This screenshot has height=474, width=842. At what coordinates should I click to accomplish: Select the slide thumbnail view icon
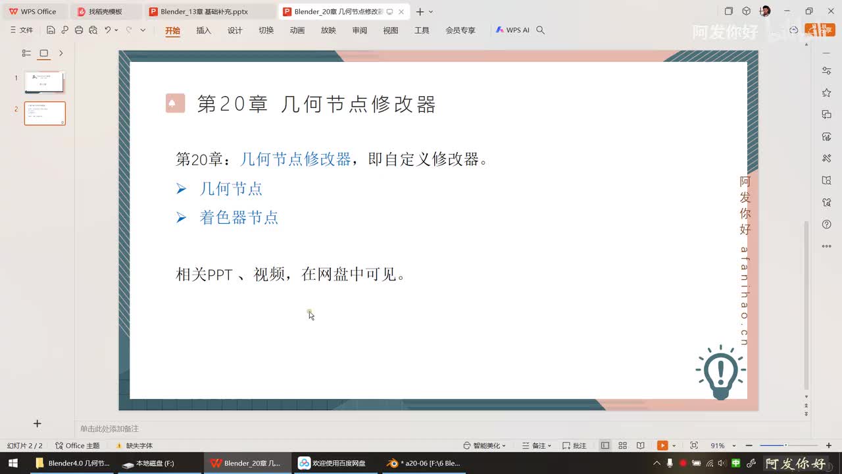point(44,53)
